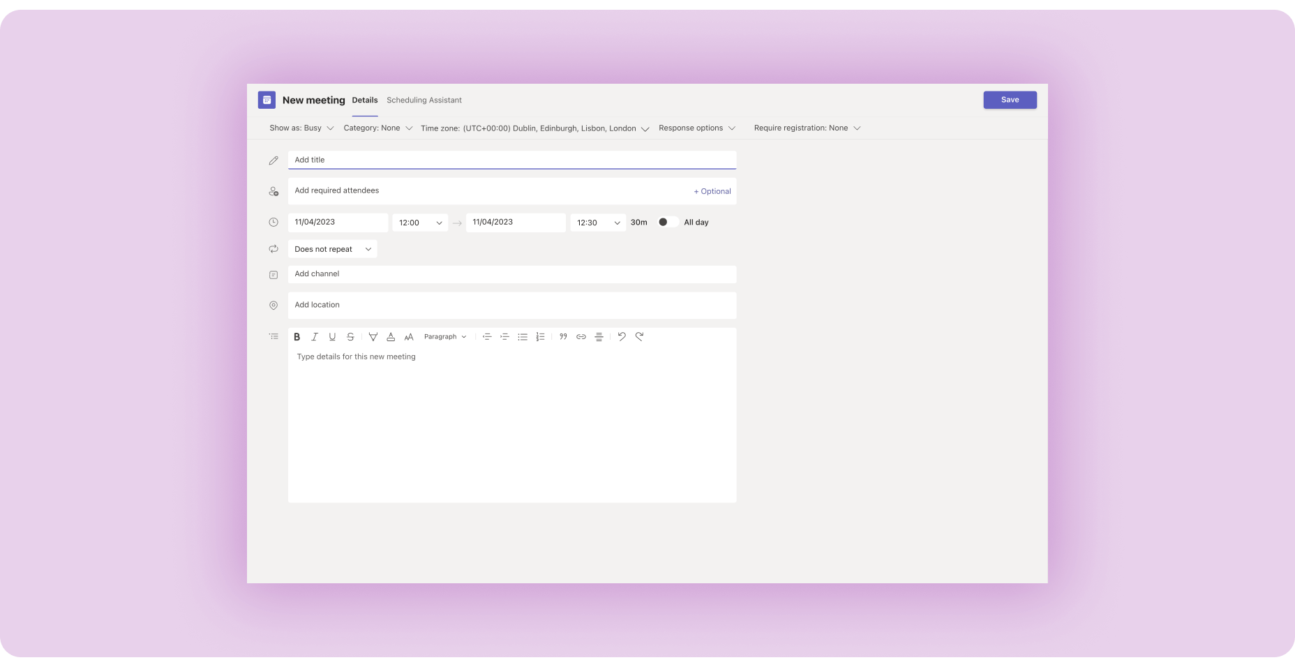Click the add attendees person icon
The height and width of the screenshot is (667, 1295).
point(274,191)
